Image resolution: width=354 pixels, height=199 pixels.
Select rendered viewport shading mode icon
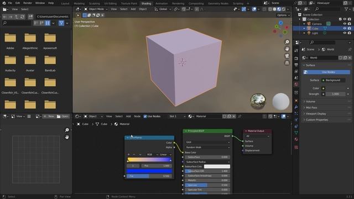pos(284,9)
